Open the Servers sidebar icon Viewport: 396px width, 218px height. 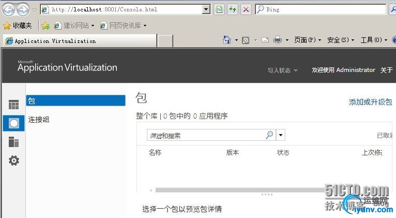(13, 142)
